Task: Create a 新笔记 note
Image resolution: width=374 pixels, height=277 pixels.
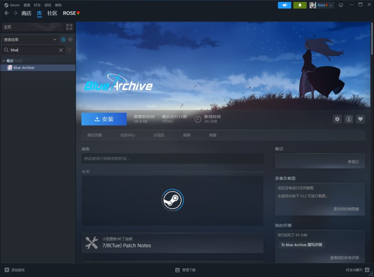Action: [x=353, y=162]
